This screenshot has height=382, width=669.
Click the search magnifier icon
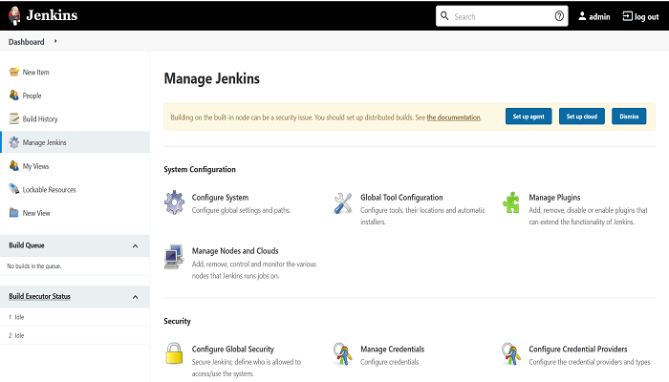click(x=444, y=16)
